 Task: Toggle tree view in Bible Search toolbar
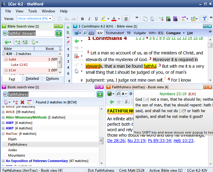(x=18, y=42)
